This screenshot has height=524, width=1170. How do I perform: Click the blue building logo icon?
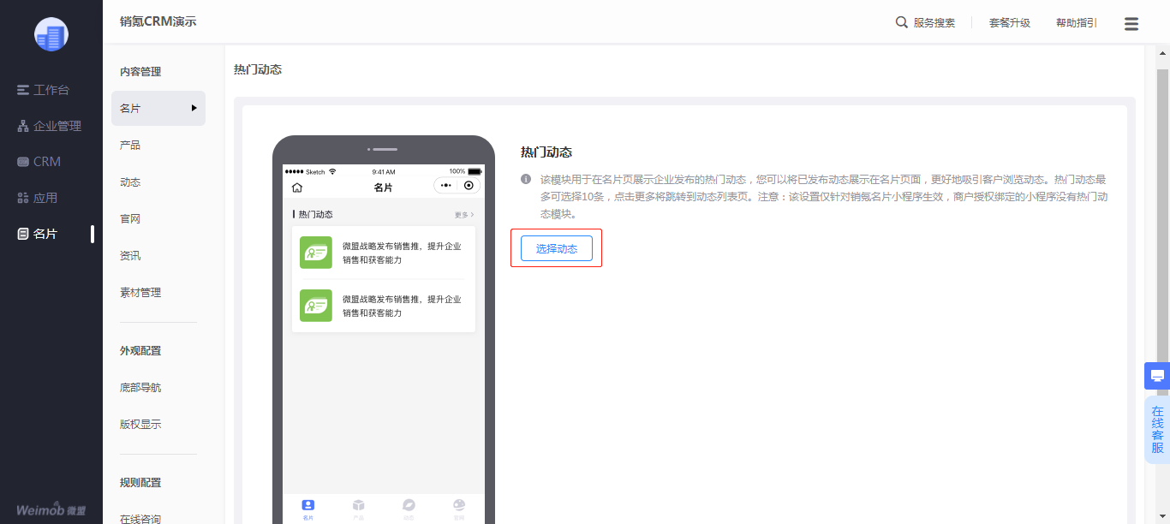51,34
